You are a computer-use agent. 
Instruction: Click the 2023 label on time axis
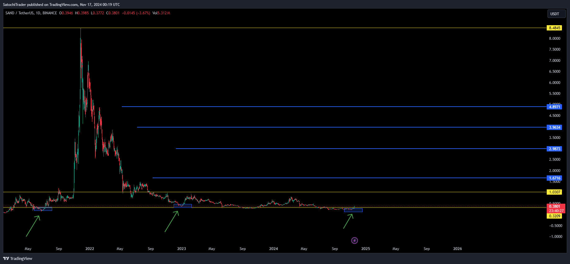(182, 248)
